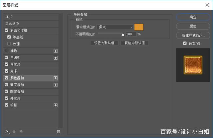The height and width of the screenshot is (138, 213).
Task: Delete effect with the trash icon
Action: coord(59,131)
